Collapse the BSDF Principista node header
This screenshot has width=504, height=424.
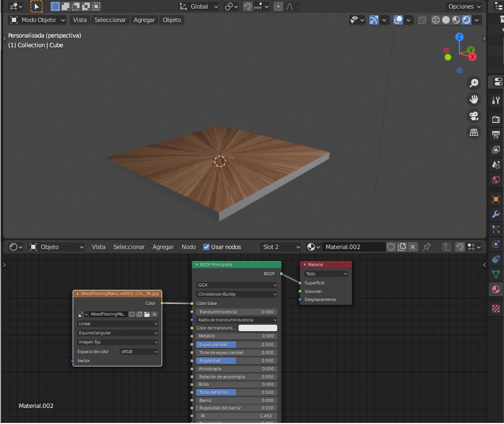click(197, 265)
